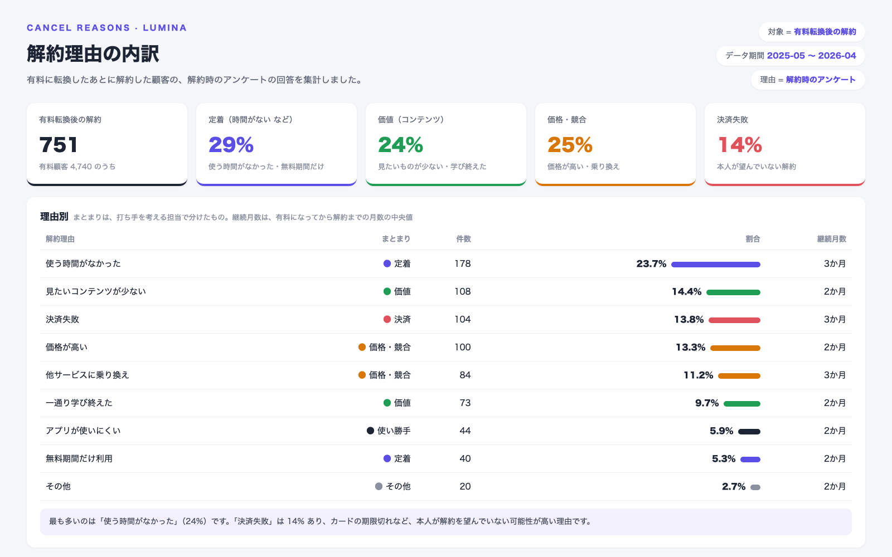Click the 使い勝手 category label

point(394,431)
